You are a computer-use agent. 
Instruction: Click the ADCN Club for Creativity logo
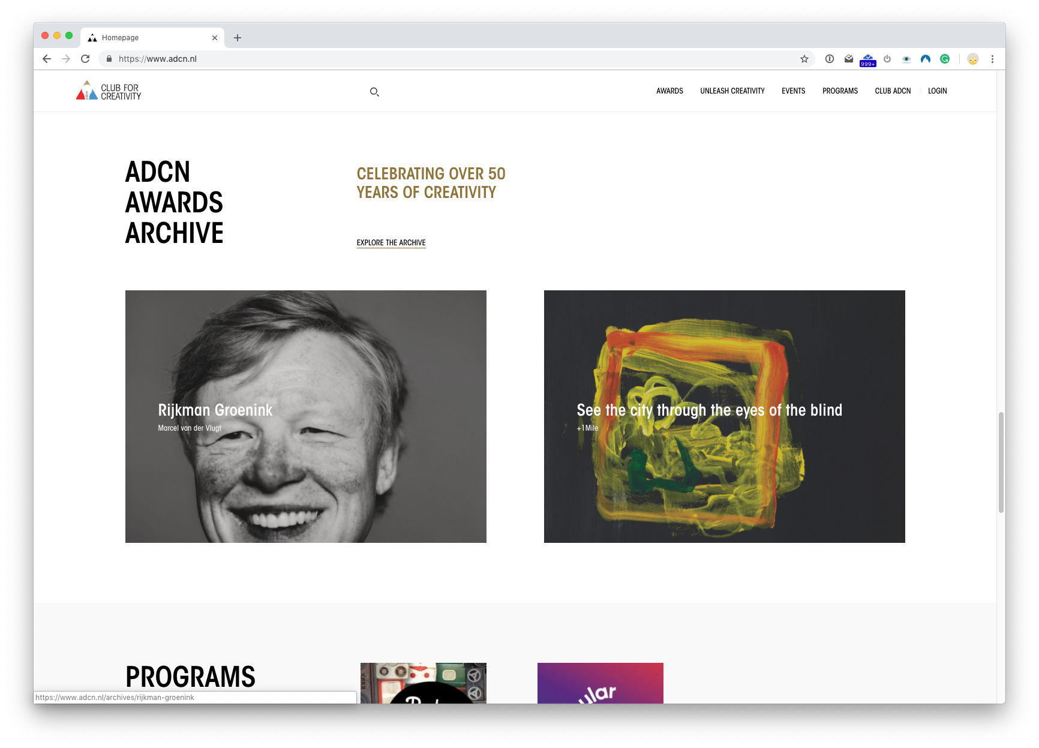coord(109,91)
